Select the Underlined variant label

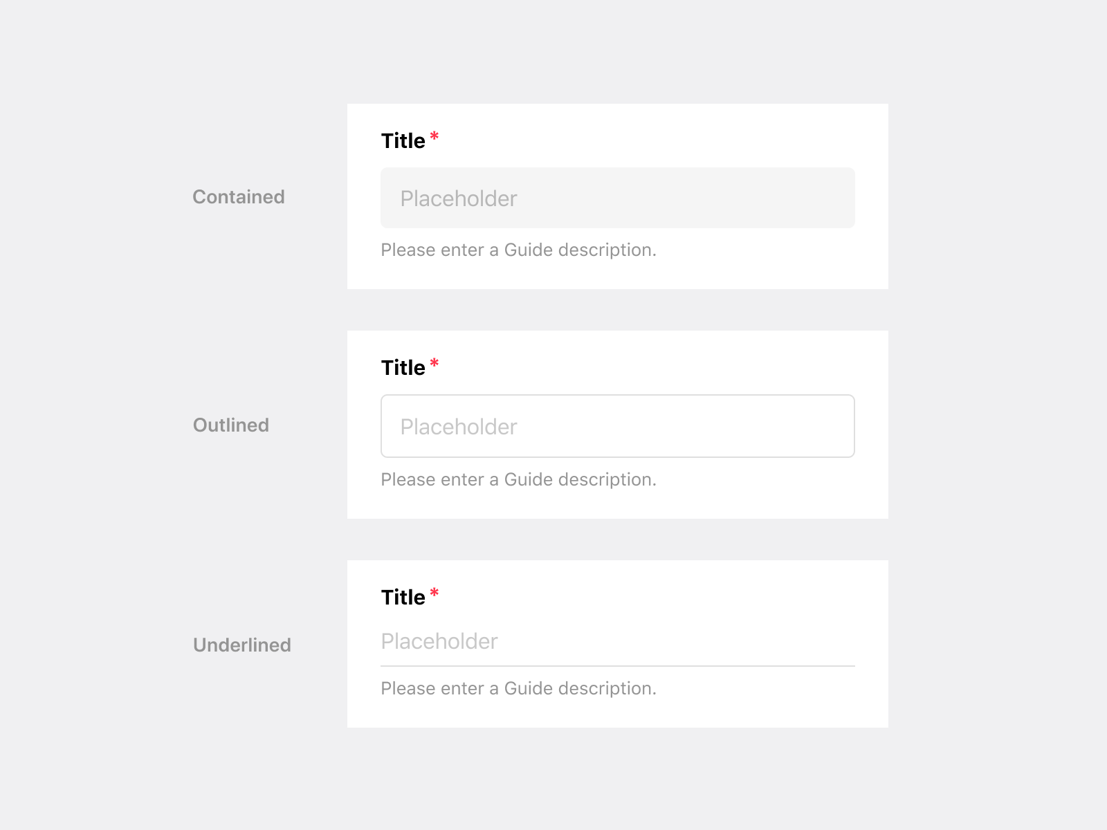pyautogui.click(x=241, y=645)
